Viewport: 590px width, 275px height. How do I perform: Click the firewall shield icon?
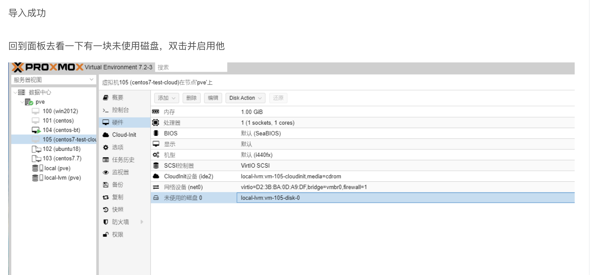coord(106,222)
